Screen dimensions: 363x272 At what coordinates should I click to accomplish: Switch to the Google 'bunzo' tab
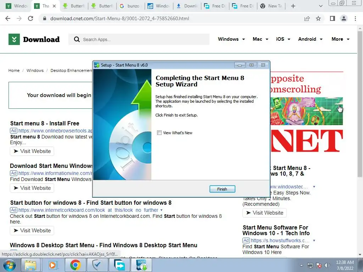click(x=130, y=6)
